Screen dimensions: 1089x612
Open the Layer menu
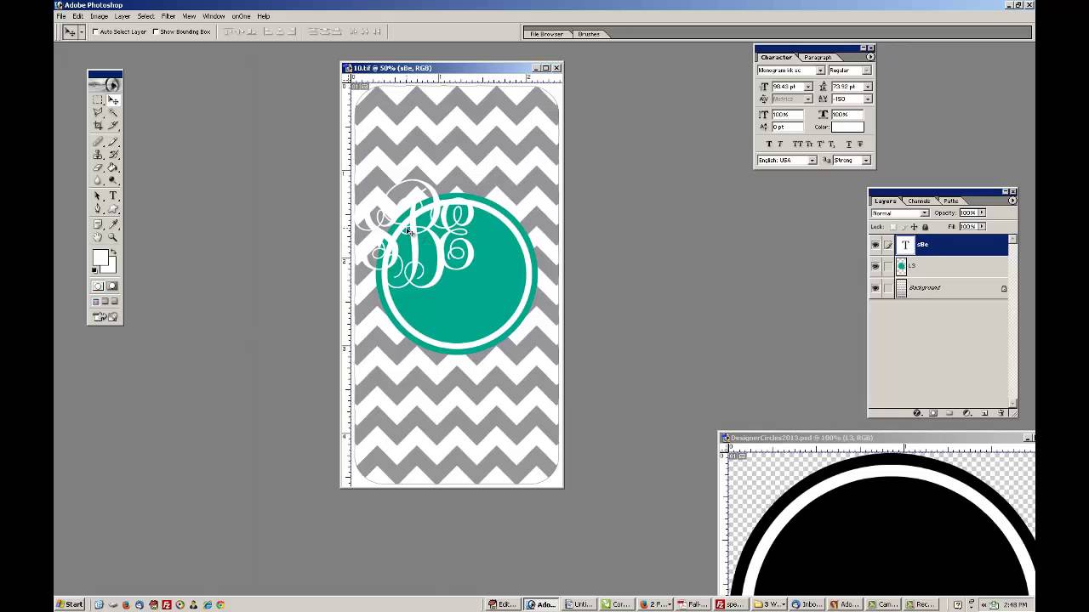[x=123, y=16]
